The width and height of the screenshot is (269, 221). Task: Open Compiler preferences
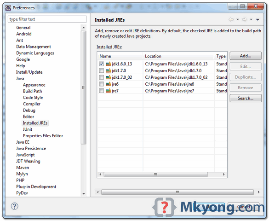tap(32, 104)
